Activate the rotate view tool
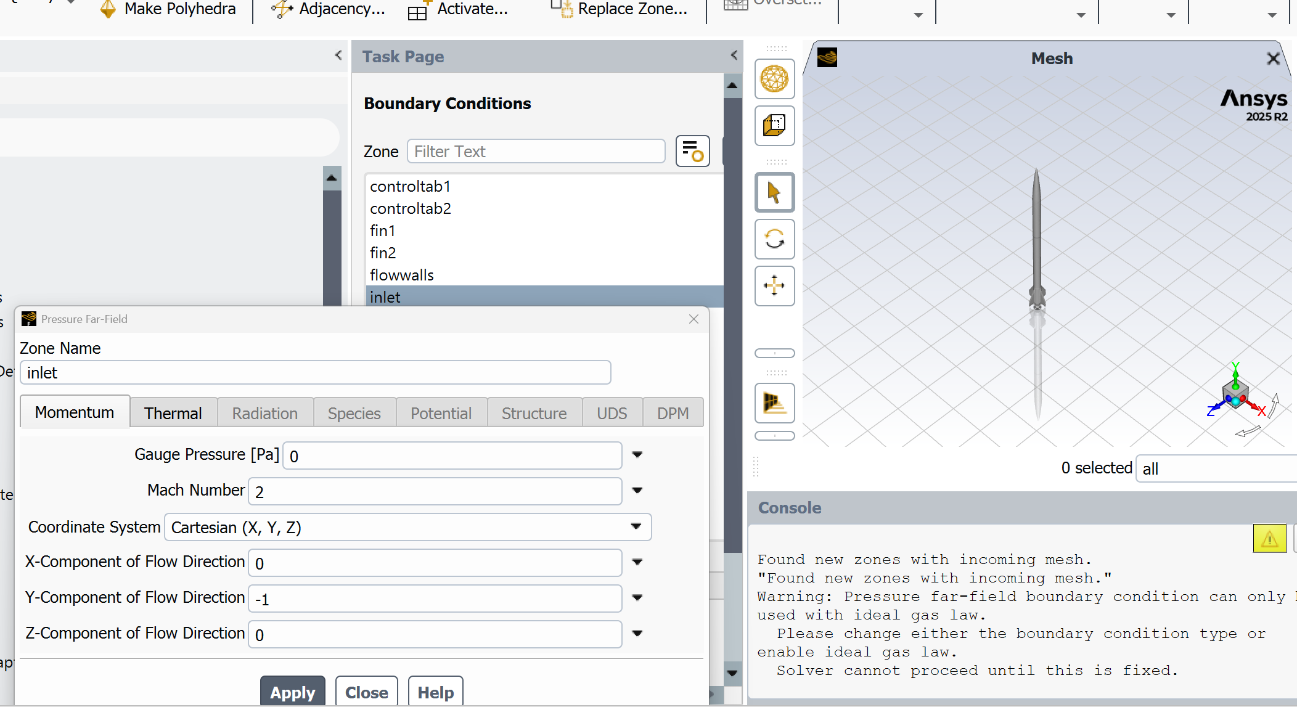Image resolution: width=1297 pixels, height=707 pixels. point(774,239)
